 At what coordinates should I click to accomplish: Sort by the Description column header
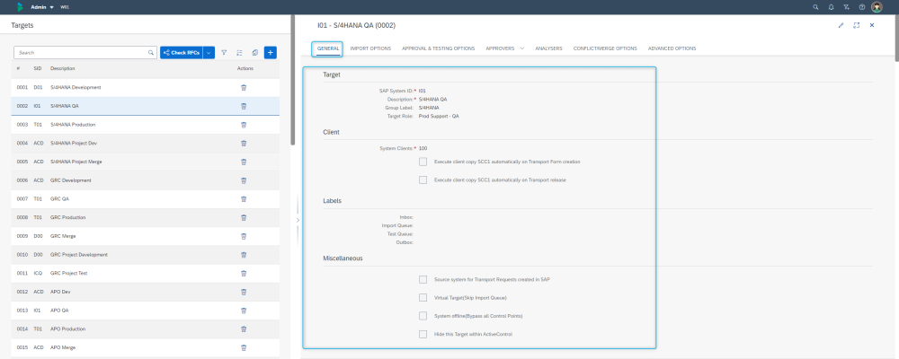[x=63, y=69]
